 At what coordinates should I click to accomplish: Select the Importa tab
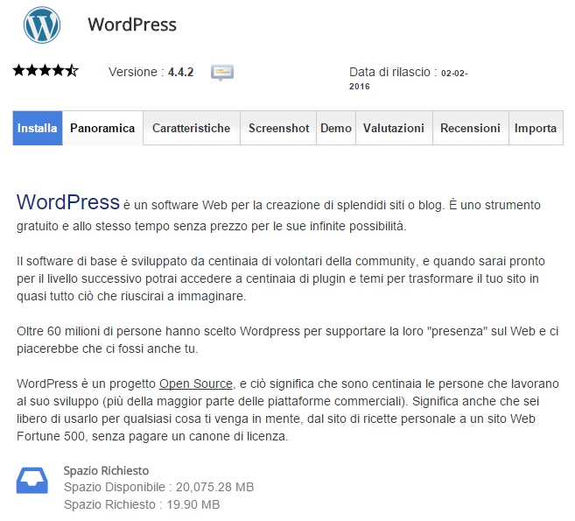(x=536, y=128)
